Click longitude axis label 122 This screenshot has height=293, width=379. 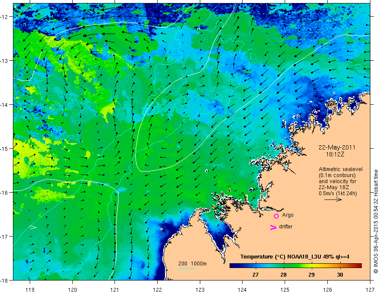click(x=157, y=290)
